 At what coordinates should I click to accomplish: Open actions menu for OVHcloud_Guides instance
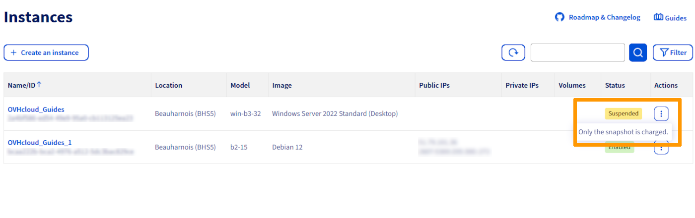pos(661,113)
